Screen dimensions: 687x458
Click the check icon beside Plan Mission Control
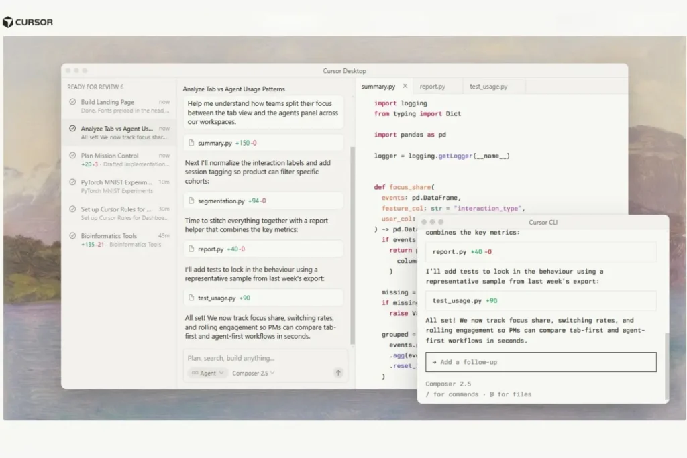(72, 155)
